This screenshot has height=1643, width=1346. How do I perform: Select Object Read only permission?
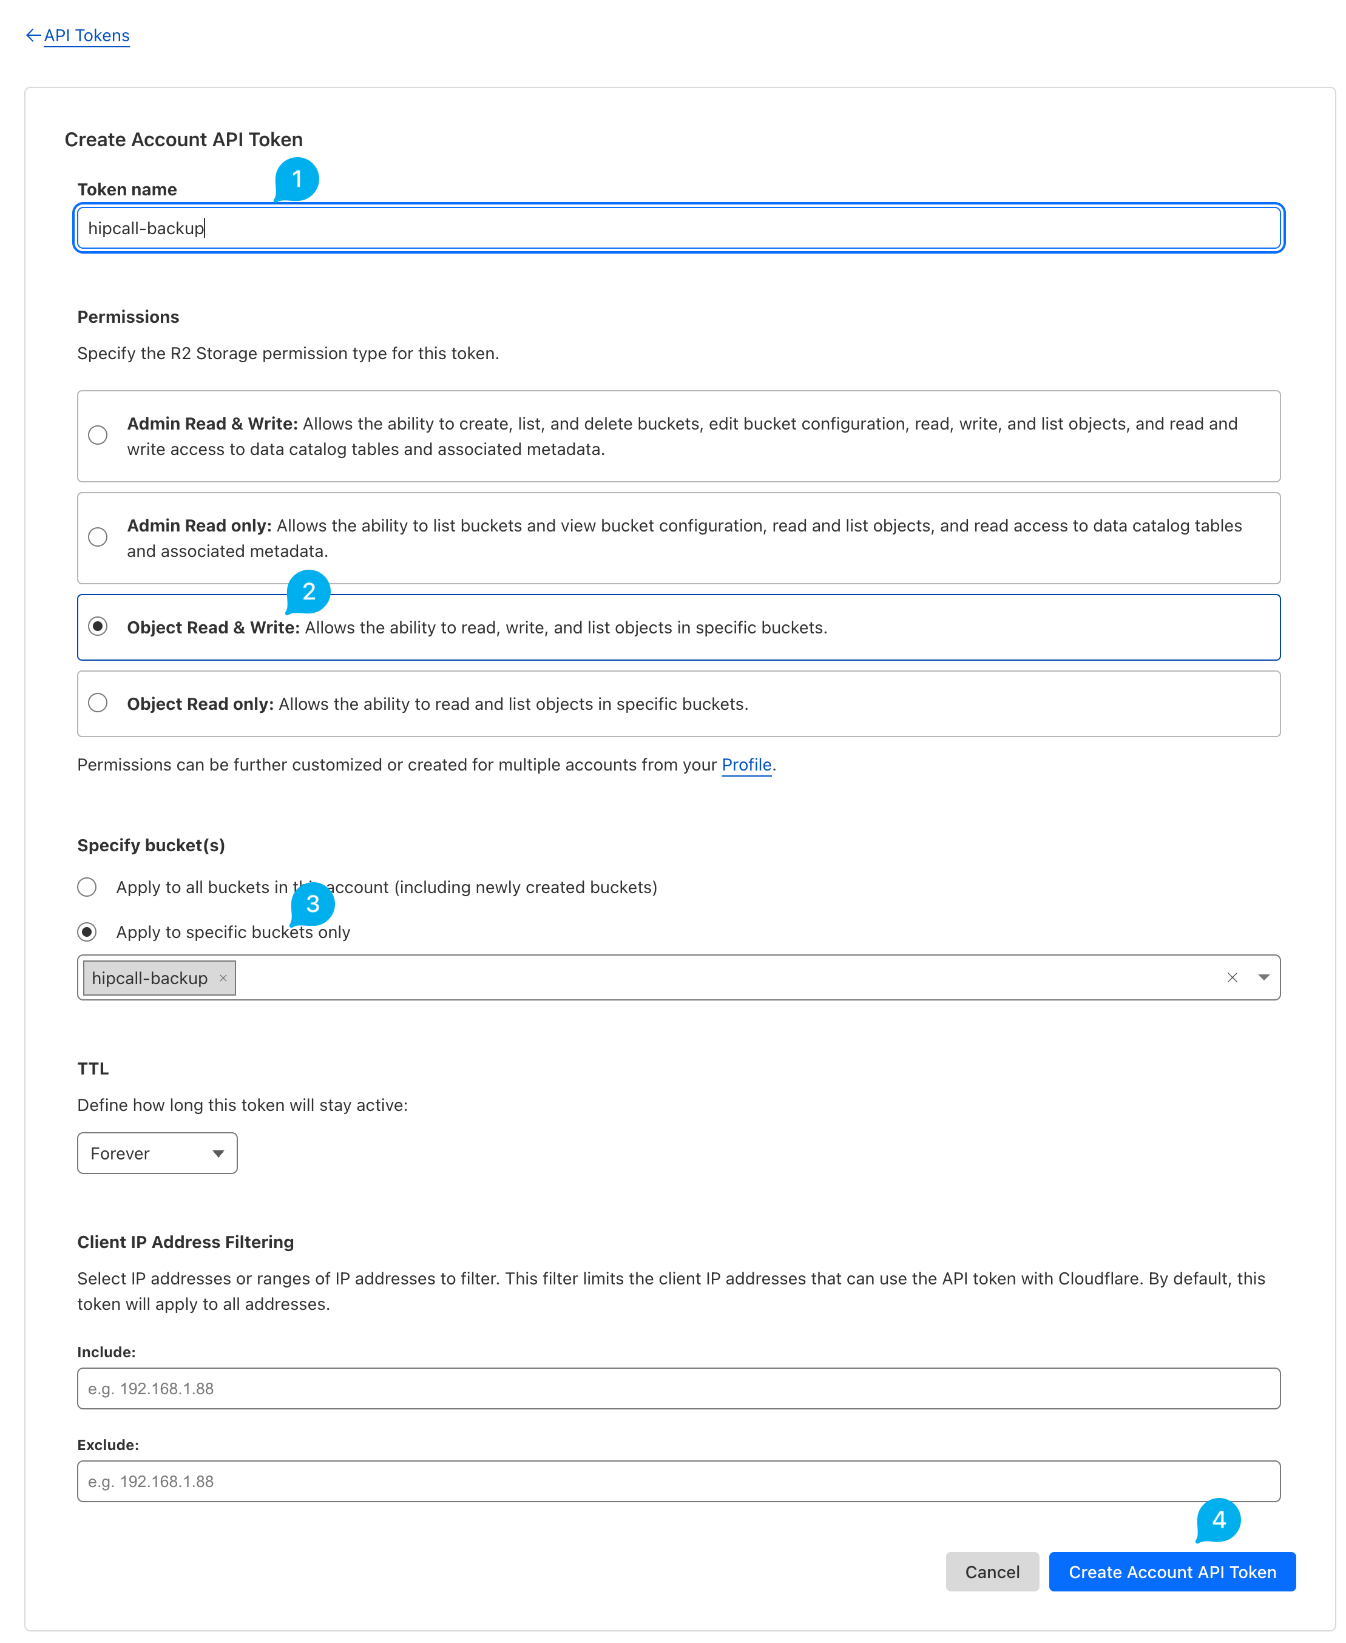[98, 703]
